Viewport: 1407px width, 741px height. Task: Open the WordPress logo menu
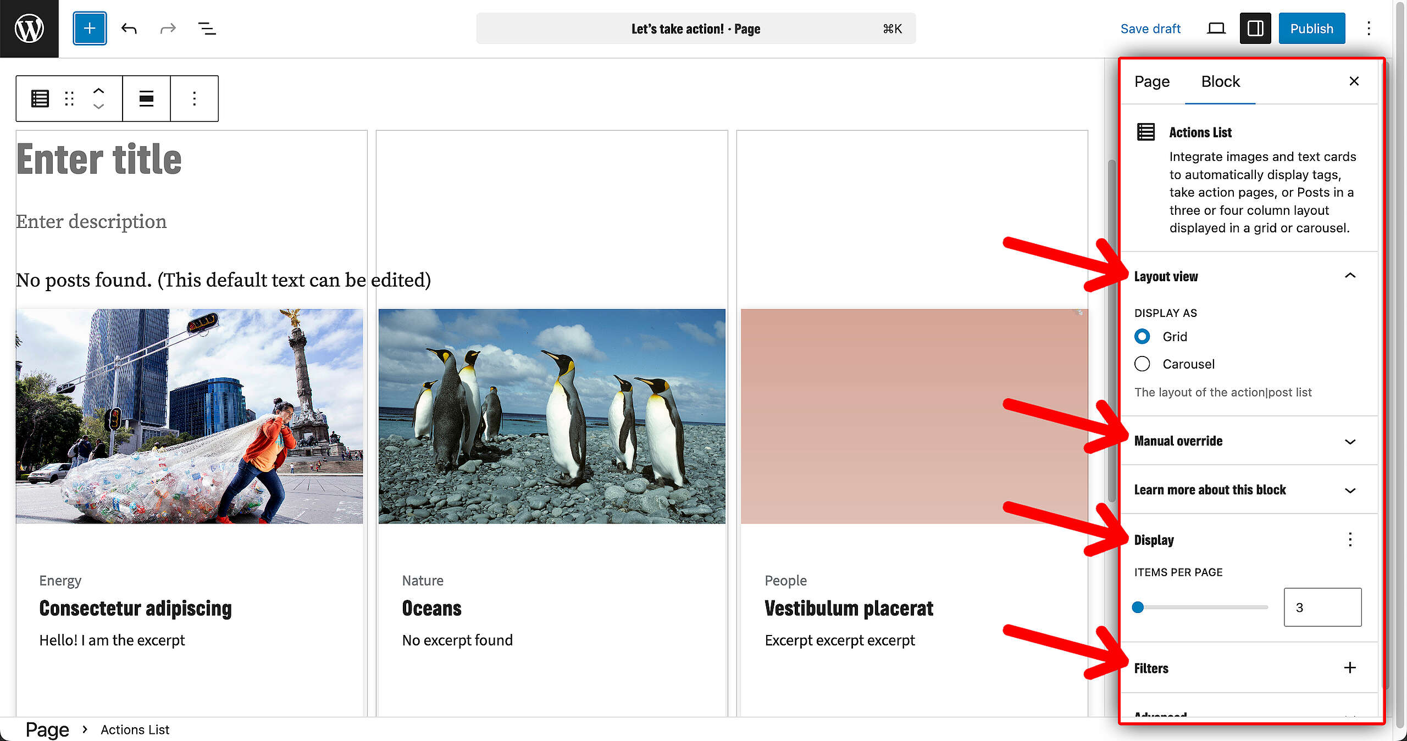(29, 29)
